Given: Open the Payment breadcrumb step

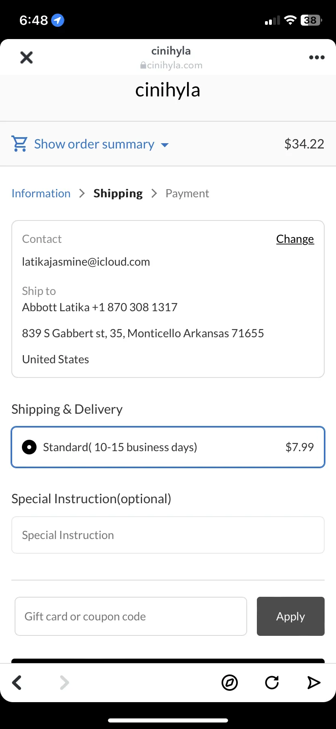Looking at the screenshot, I should [x=187, y=193].
